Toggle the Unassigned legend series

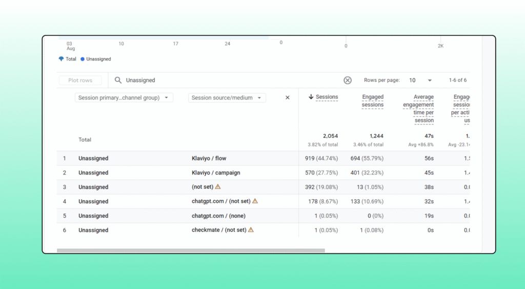(96, 59)
